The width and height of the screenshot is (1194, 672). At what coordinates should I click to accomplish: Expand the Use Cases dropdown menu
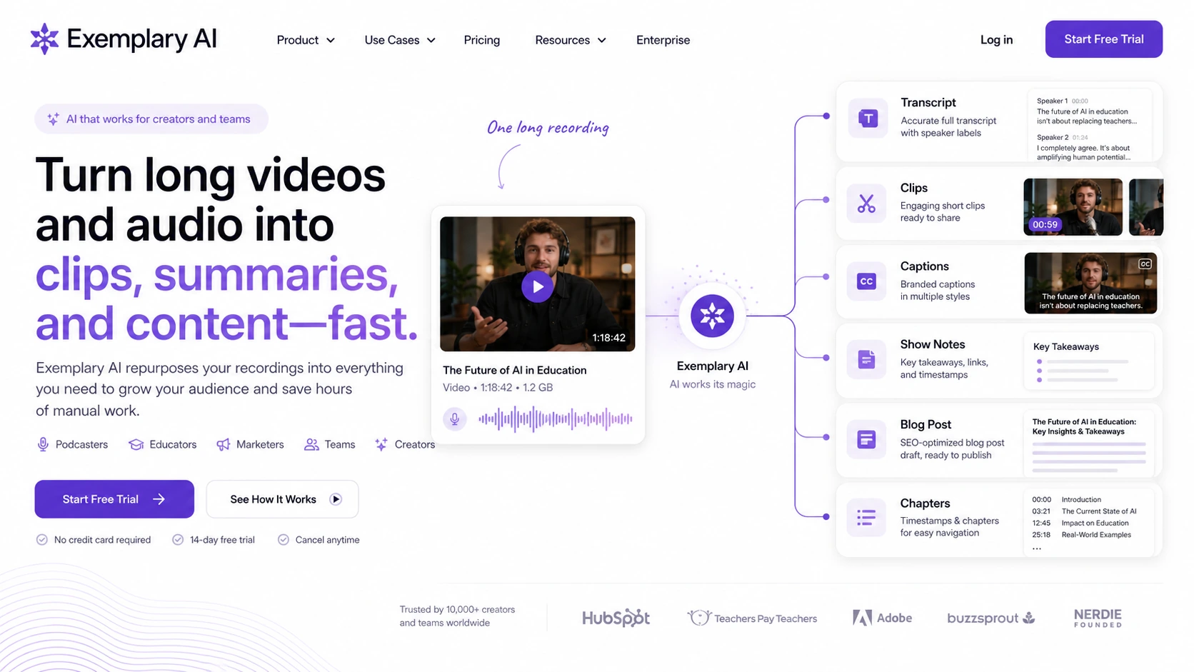pyautogui.click(x=400, y=40)
